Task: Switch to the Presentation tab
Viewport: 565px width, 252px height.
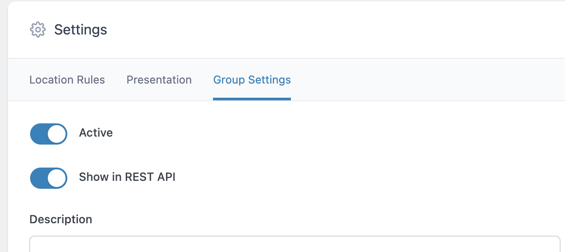Action: coord(159,80)
